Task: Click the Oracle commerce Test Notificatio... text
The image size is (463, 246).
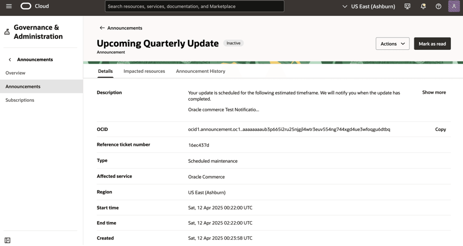Action: (x=224, y=109)
